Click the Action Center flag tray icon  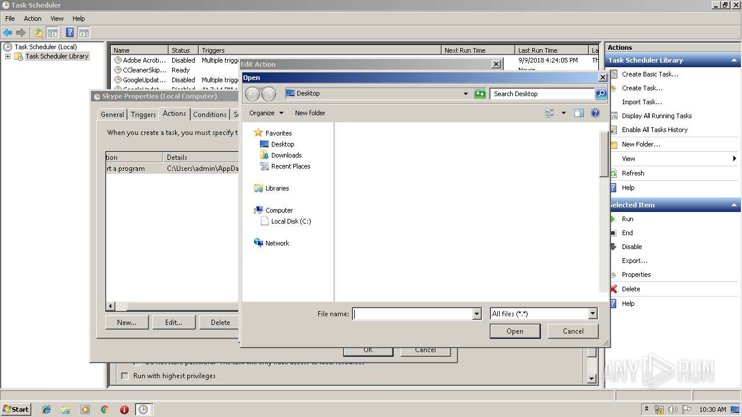(x=688, y=409)
